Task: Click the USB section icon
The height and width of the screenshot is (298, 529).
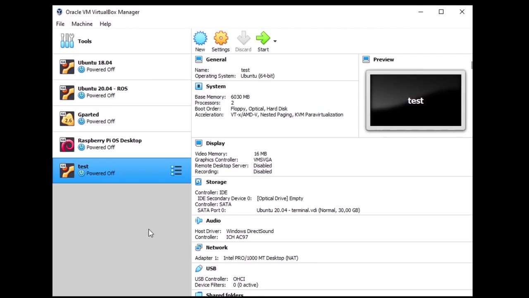Action: click(199, 269)
